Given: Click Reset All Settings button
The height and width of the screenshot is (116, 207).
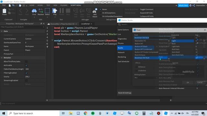Looking at the screenshot, I should (x=125, y=93).
